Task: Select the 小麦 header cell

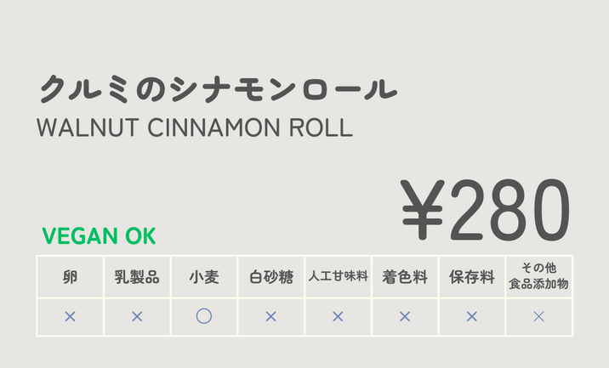Action: click(x=204, y=277)
